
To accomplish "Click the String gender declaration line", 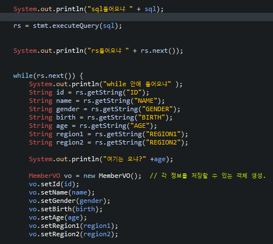I will pyautogui.click(x=105, y=109).
